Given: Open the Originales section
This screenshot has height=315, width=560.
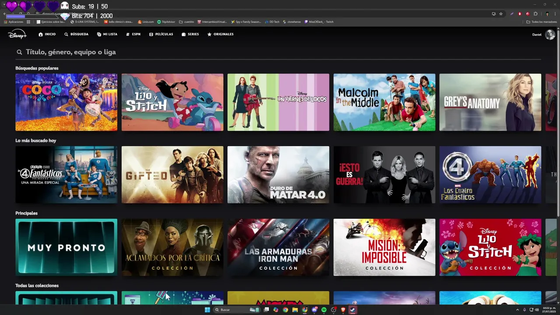Looking at the screenshot, I should click(x=220, y=34).
